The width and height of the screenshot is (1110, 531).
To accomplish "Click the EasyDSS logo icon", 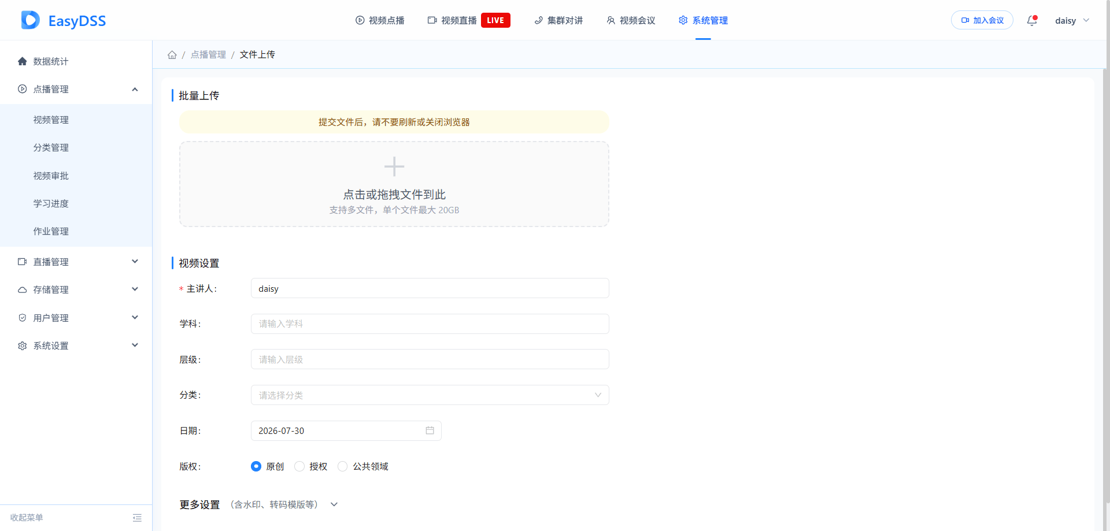I will click(31, 20).
